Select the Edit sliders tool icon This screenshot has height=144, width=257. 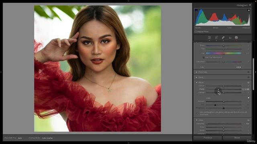click(209, 38)
